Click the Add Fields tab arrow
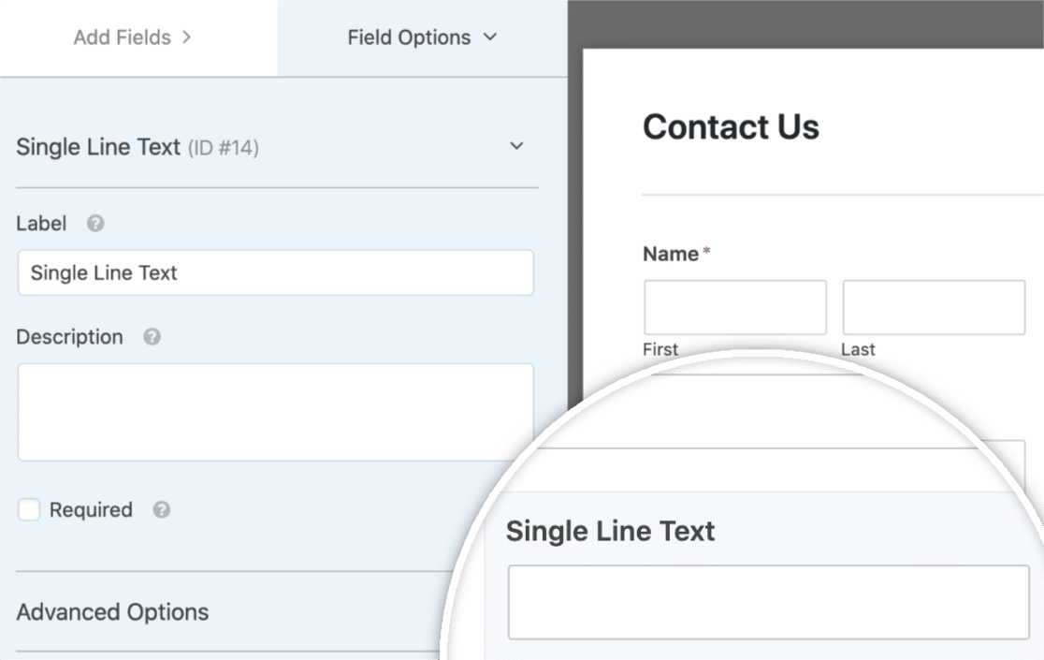This screenshot has width=1044, height=660. (x=186, y=37)
